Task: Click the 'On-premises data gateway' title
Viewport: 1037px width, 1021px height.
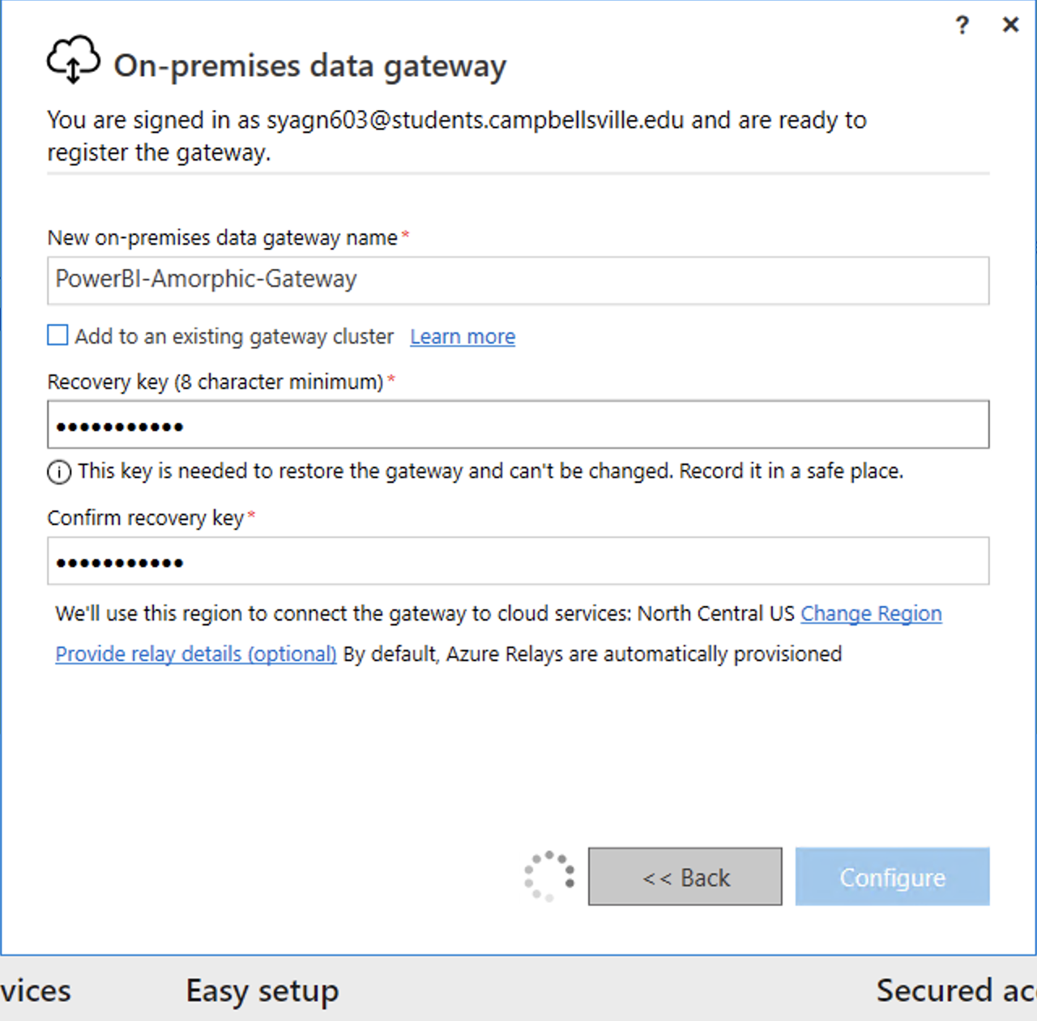Action: pyautogui.click(x=310, y=66)
